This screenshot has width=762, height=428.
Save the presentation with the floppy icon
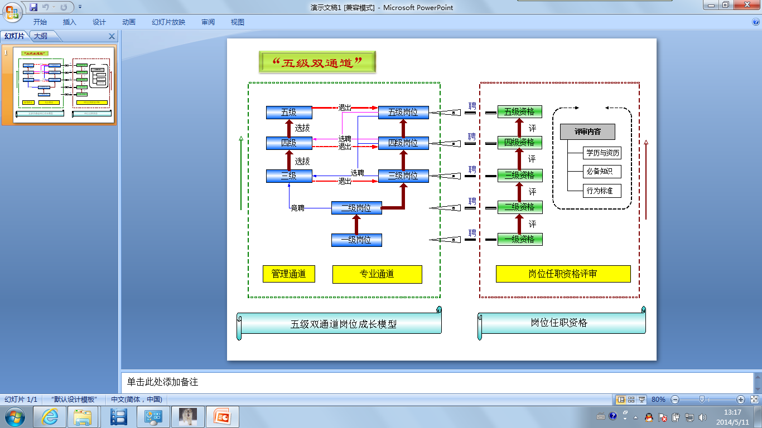tap(33, 7)
